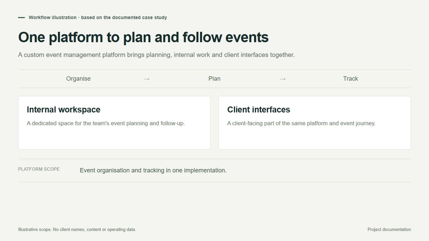Click the arrow between Organise and Plan

click(x=146, y=79)
